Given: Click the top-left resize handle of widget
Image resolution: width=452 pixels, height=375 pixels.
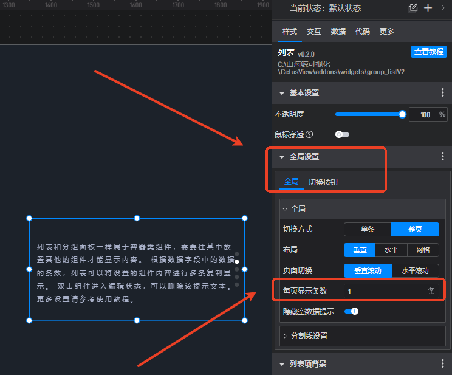Looking at the screenshot, I should pyautogui.click(x=29, y=218).
